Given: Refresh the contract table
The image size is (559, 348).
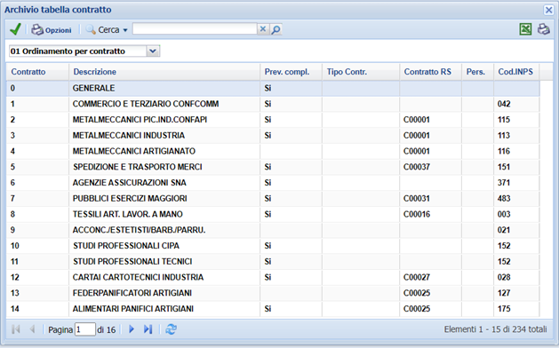Looking at the screenshot, I should pos(171,329).
